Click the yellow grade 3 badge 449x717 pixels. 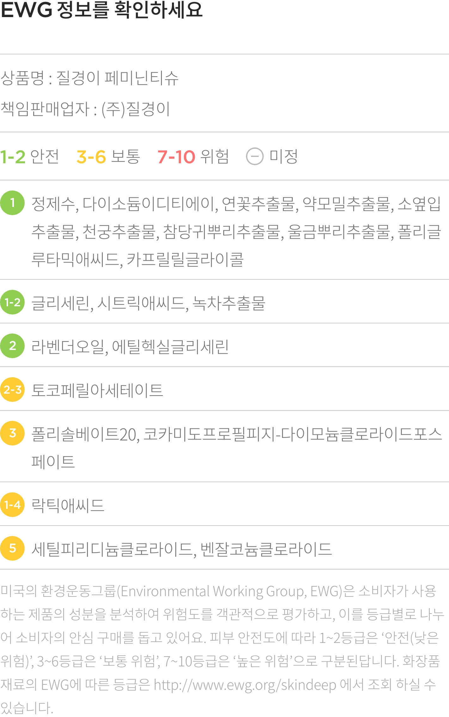click(x=12, y=433)
